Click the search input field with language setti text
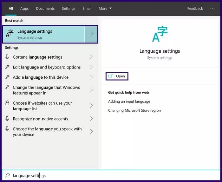 point(111,175)
